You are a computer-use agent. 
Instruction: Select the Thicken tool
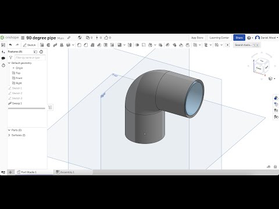[x=68, y=45]
